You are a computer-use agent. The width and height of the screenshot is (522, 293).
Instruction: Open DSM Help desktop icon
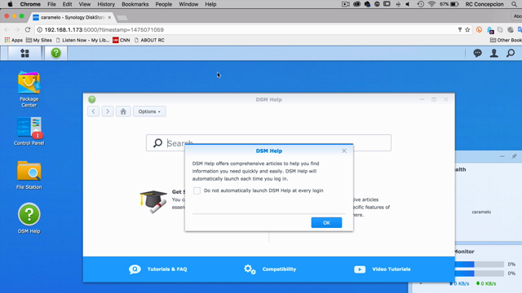[29, 218]
